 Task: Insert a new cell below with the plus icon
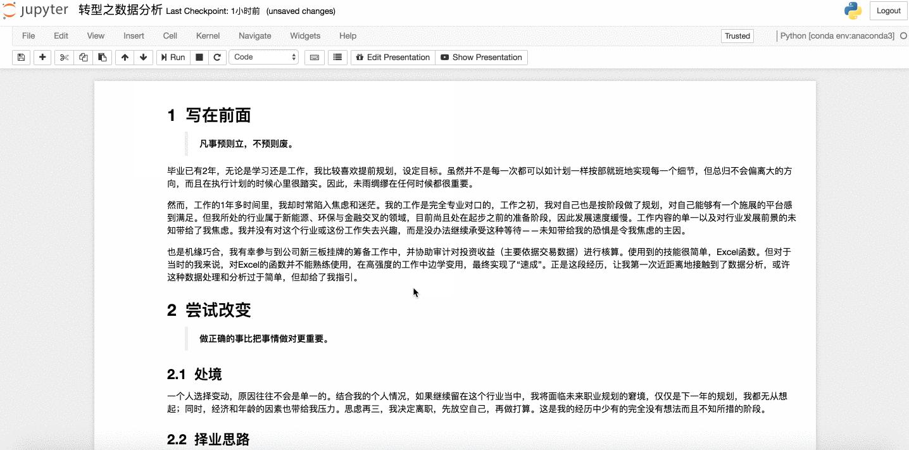[x=42, y=57]
